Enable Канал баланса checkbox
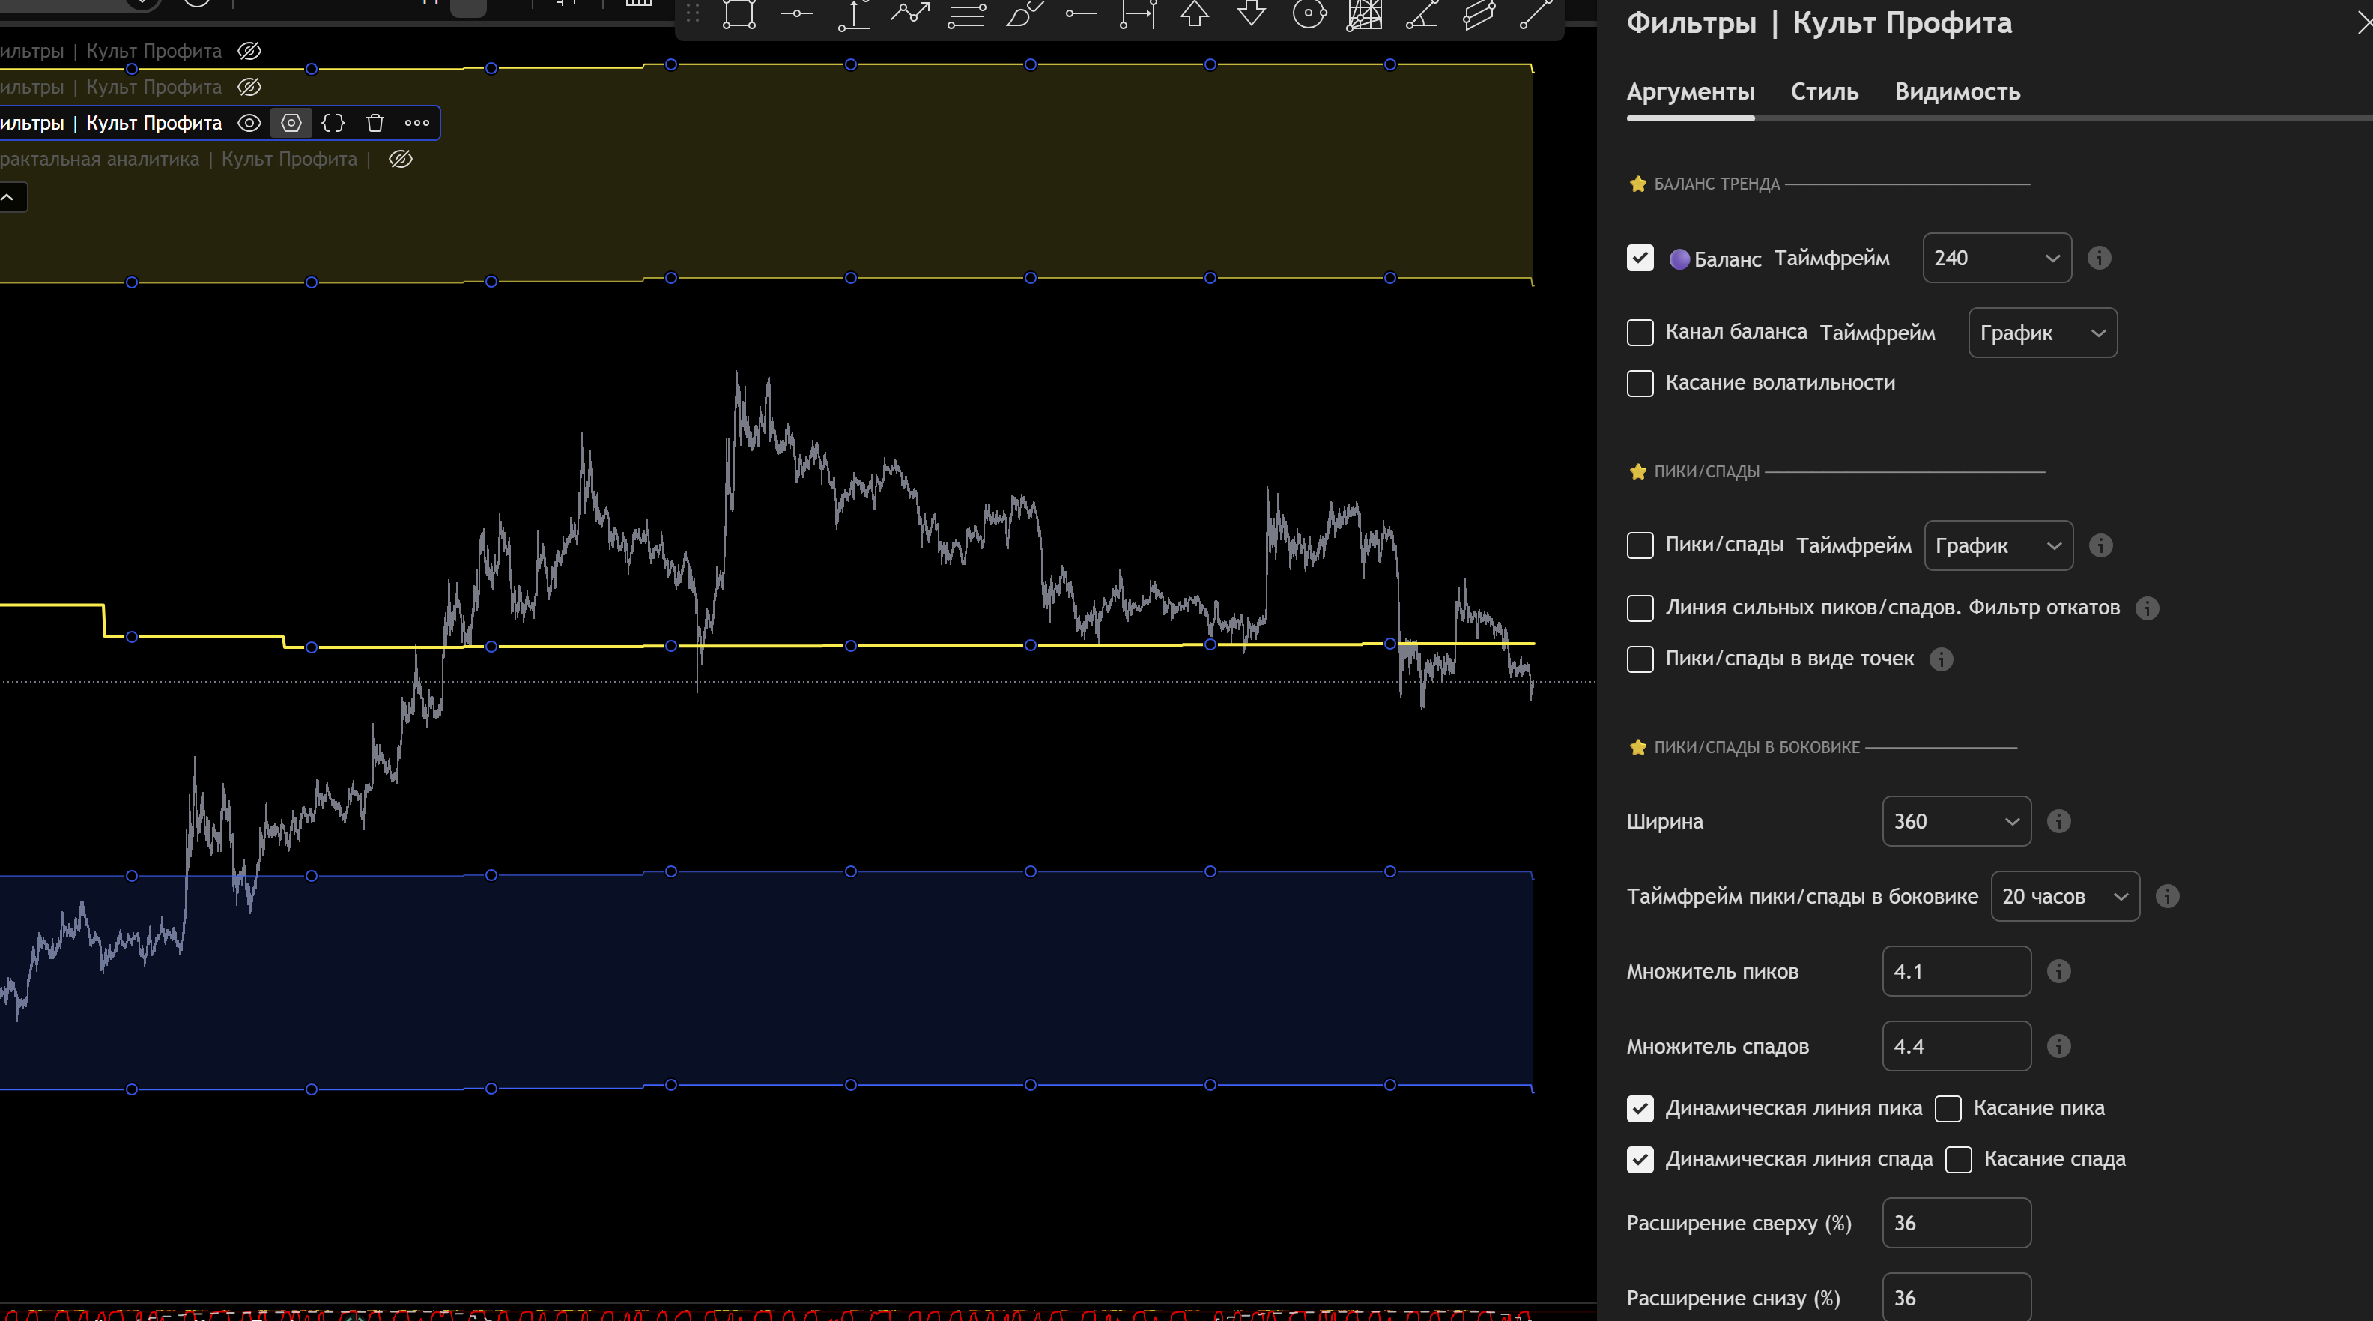Screen dimensions: 2373x1321 click(x=1640, y=333)
